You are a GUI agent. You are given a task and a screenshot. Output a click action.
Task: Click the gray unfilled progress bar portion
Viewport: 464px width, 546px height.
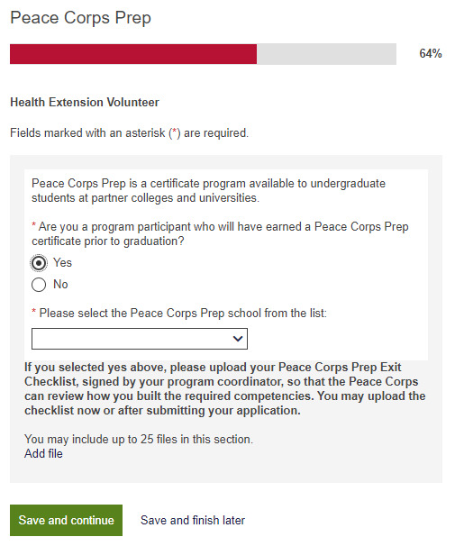[x=326, y=54]
